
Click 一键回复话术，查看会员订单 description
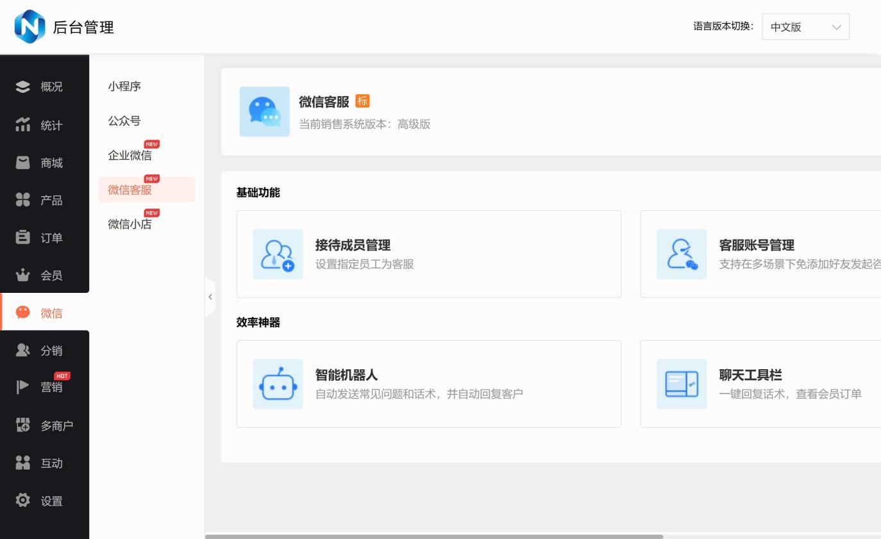791,394
